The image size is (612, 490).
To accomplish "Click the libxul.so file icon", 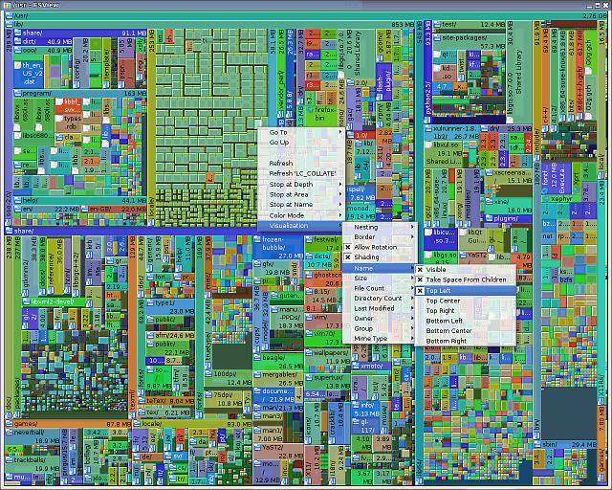I will (429, 145).
